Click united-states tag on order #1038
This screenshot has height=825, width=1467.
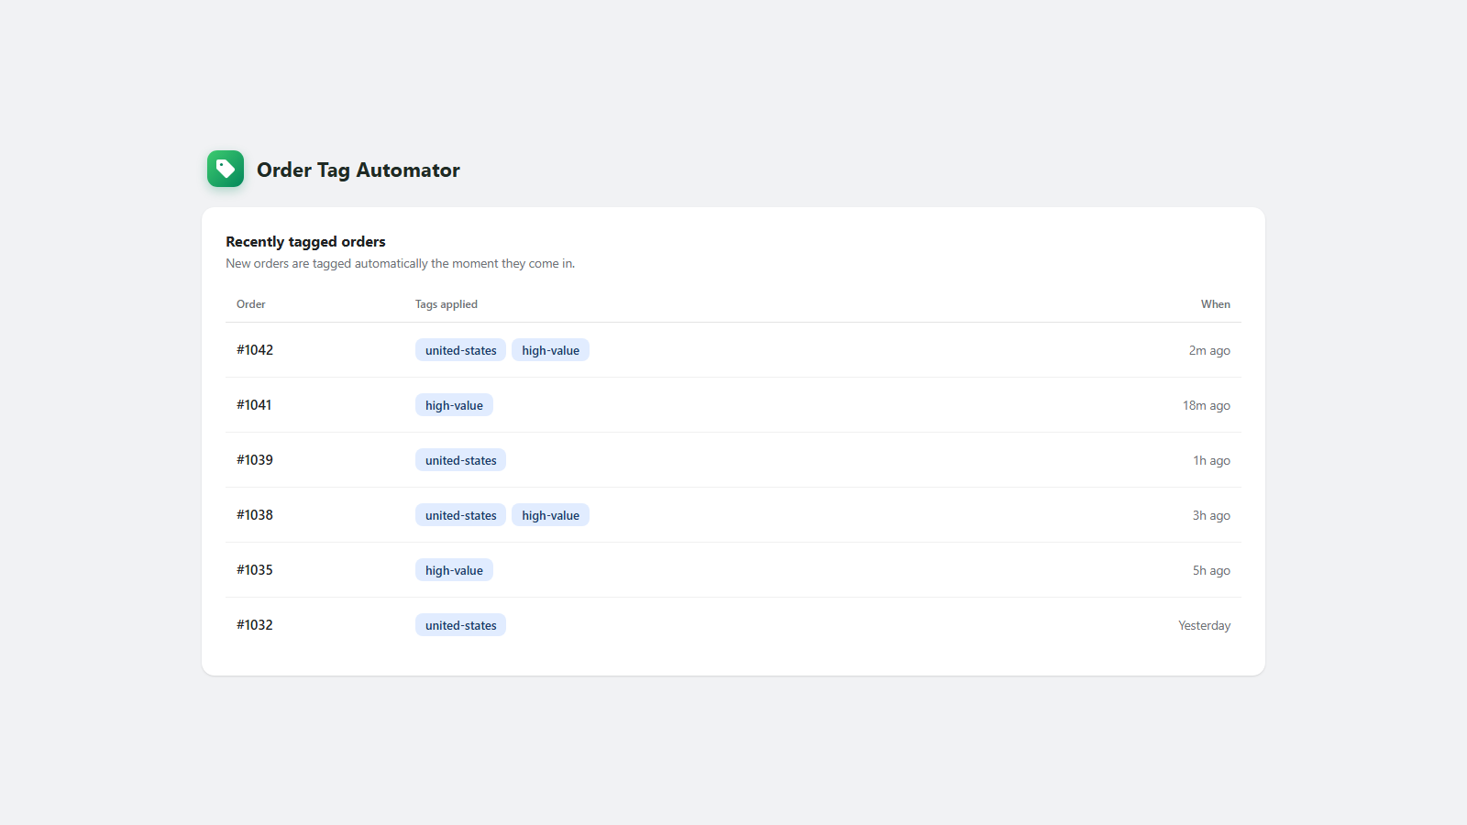tap(461, 515)
